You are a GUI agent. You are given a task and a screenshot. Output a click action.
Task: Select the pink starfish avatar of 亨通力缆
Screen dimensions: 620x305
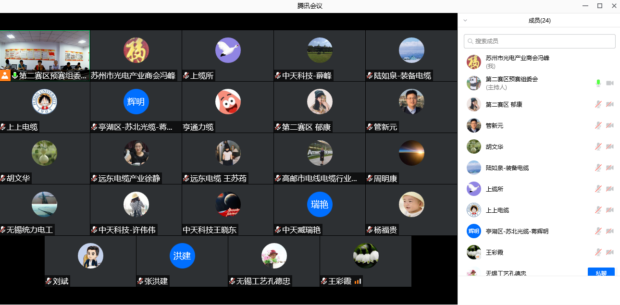tap(228, 101)
